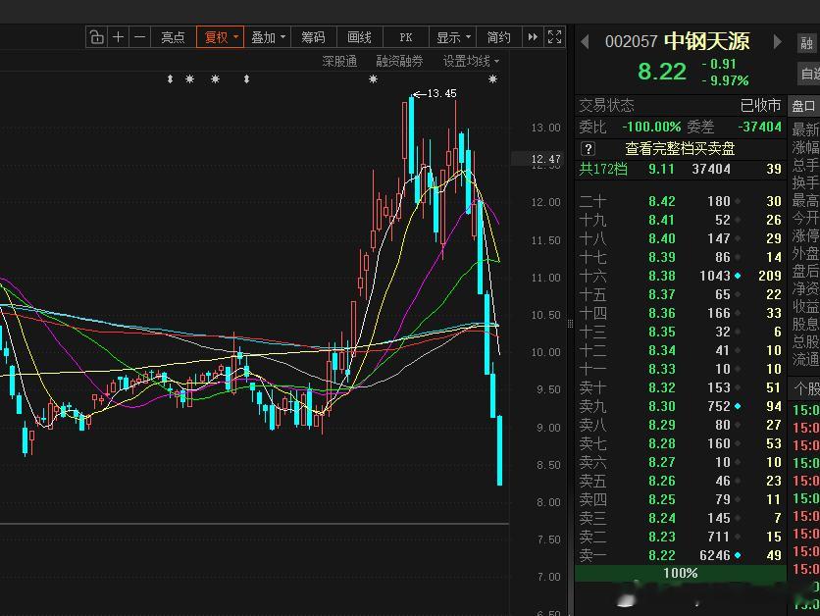Expand more toolbar options with double-arrow icon

tap(533, 37)
